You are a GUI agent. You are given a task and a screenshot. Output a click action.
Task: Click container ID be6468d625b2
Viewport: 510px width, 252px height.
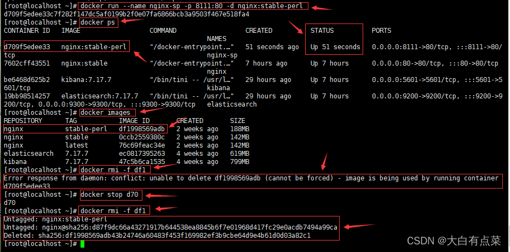27,80
